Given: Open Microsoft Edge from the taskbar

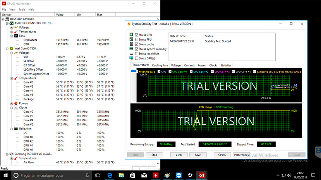Looking at the screenshot, I should click(110, 175).
